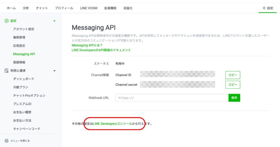
Task: Click the Webhook URL input field
Action: 172,98
